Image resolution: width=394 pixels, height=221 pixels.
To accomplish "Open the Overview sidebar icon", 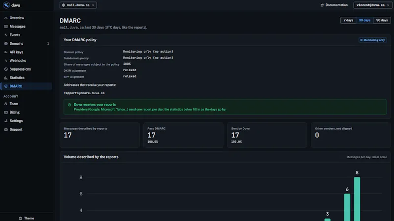I will 6,18.
